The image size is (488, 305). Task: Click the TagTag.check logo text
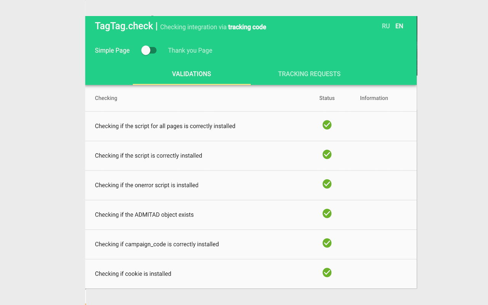click(124, 26)
